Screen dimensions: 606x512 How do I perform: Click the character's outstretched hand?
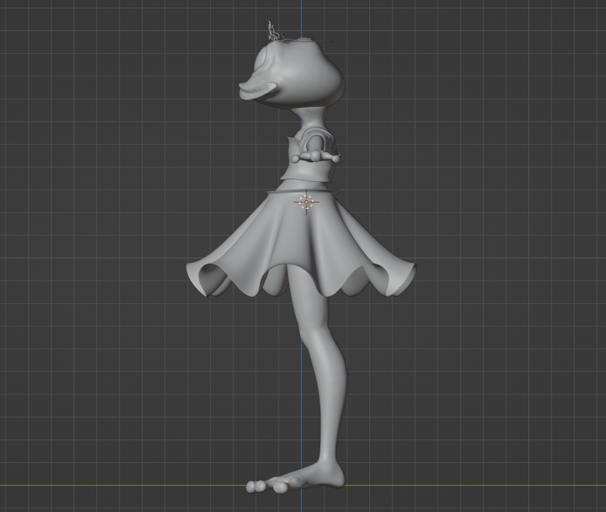316,157
